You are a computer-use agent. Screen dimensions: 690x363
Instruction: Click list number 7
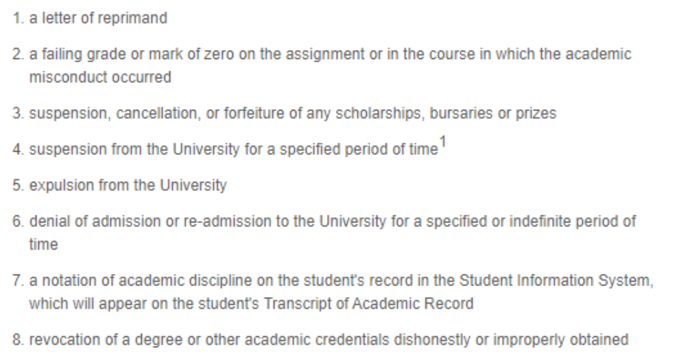pos(17,280)
